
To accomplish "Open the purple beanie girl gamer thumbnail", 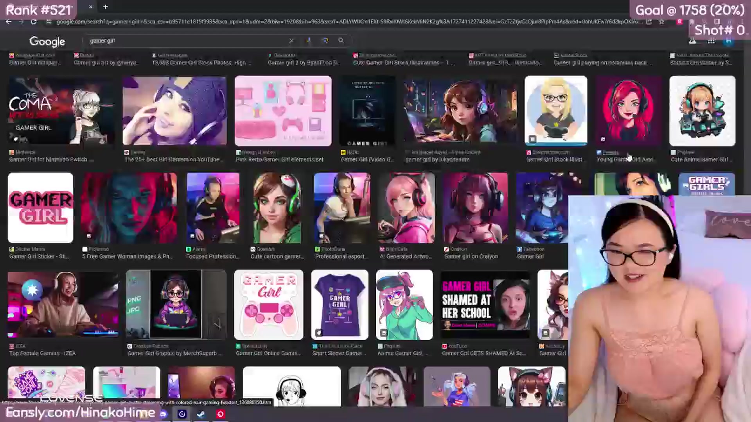I will click(x=174, y=111).
